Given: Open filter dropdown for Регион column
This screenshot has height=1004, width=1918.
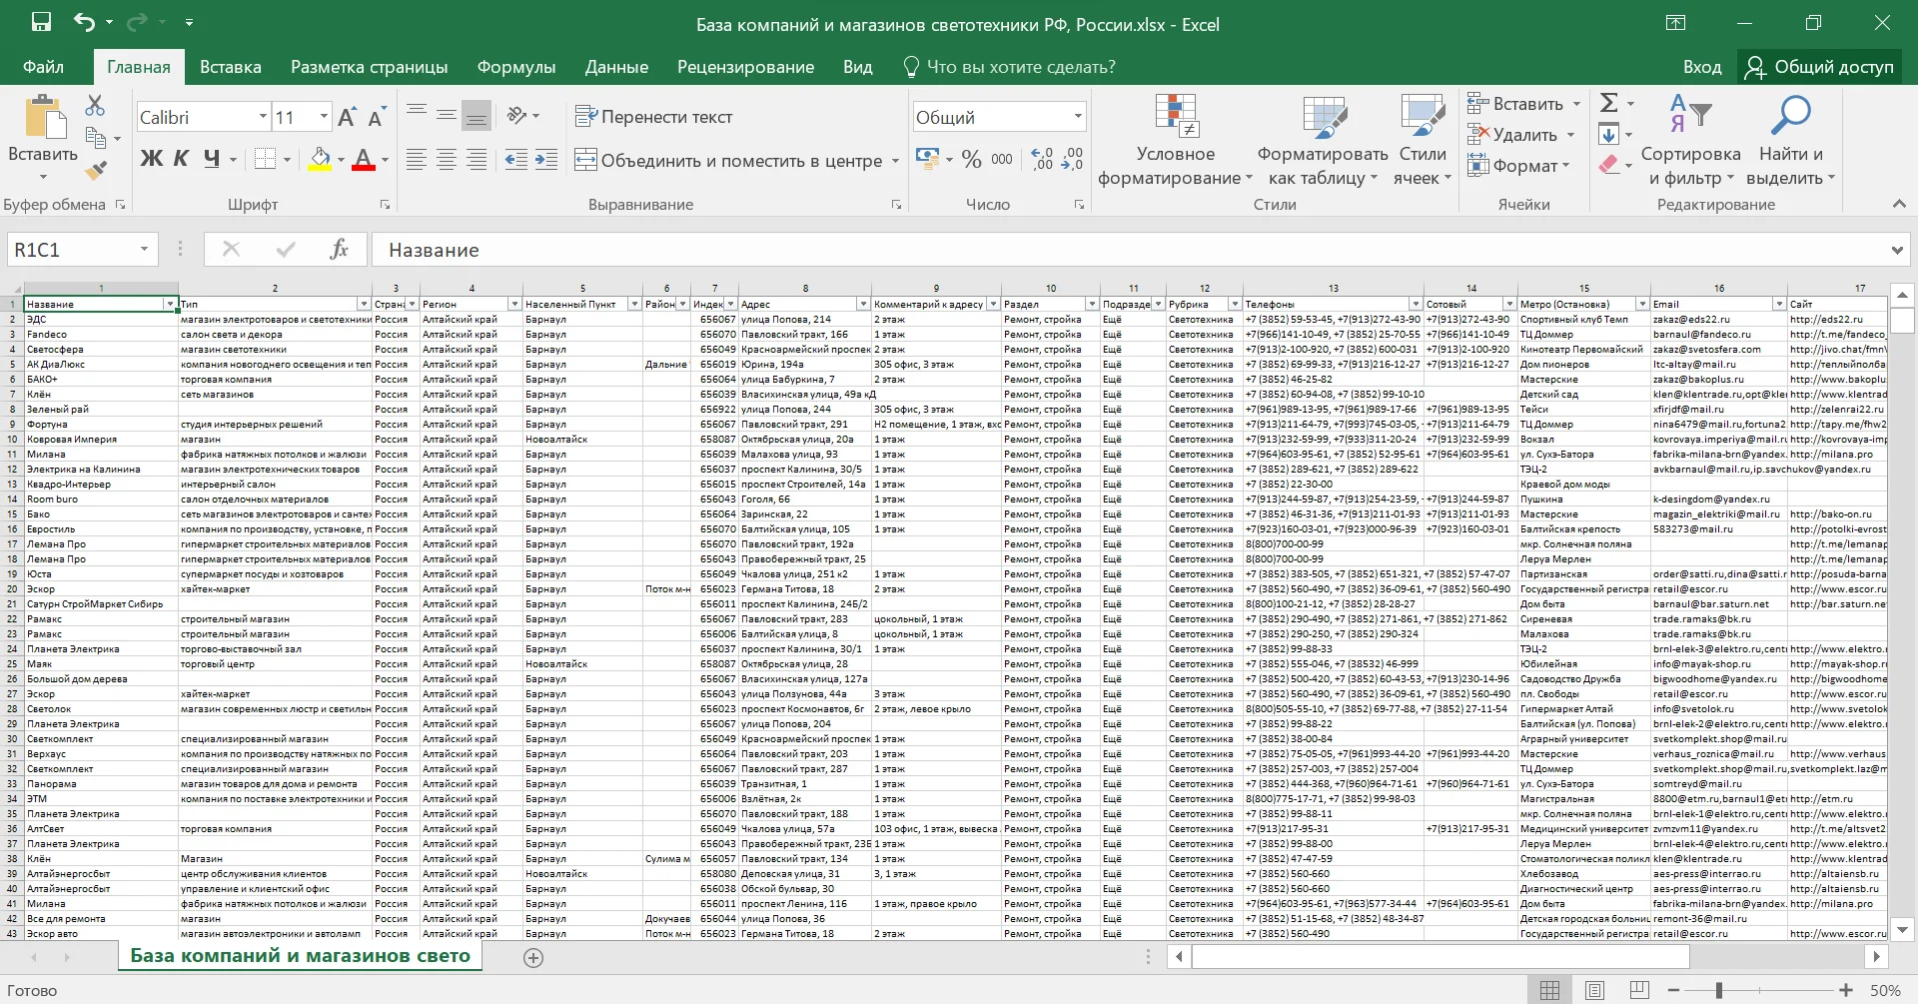Looking at the screenshot, I should [x=514, y=304].
